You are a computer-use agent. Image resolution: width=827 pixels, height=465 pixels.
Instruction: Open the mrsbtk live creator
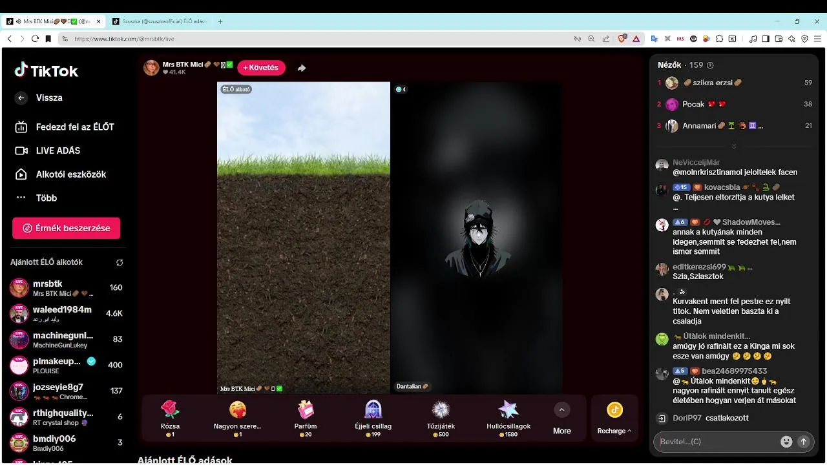(66, 288)
